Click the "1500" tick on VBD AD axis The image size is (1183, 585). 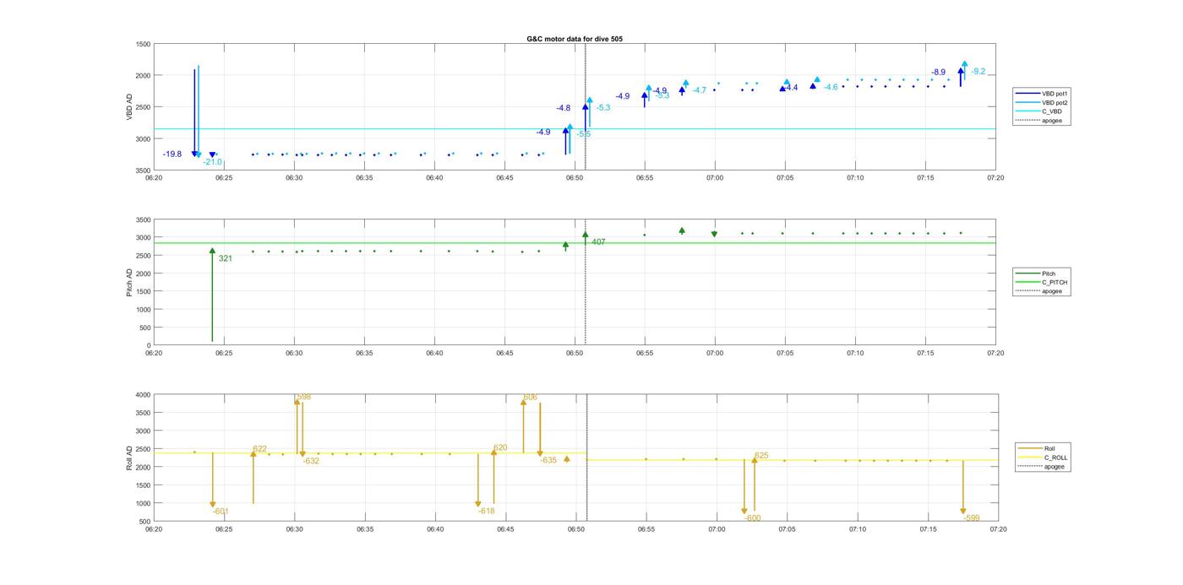pos(143,44)
